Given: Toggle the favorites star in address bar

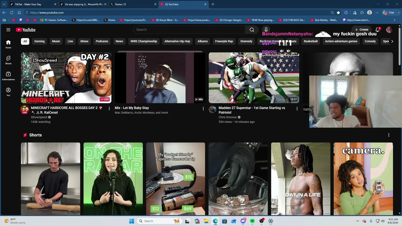Looking at the screenshot, I should tap(338, 13).
